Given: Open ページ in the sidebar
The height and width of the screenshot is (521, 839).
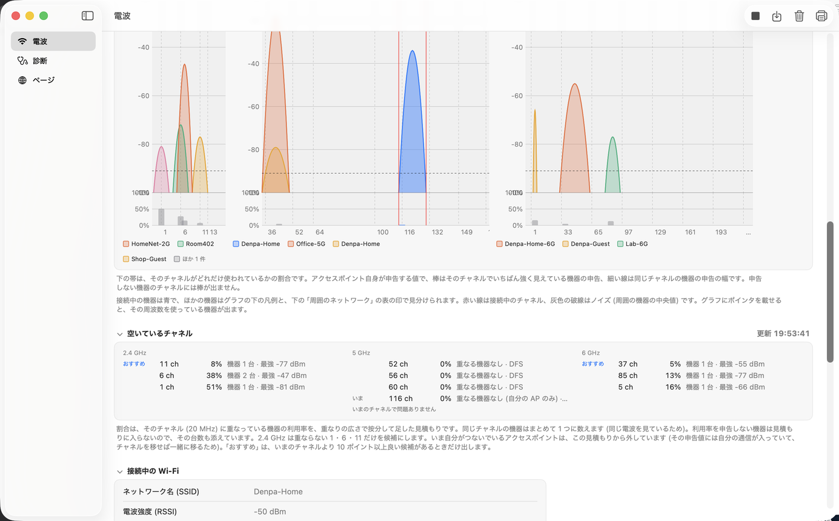Looking at the screenshot, I should tap(53, 80).
